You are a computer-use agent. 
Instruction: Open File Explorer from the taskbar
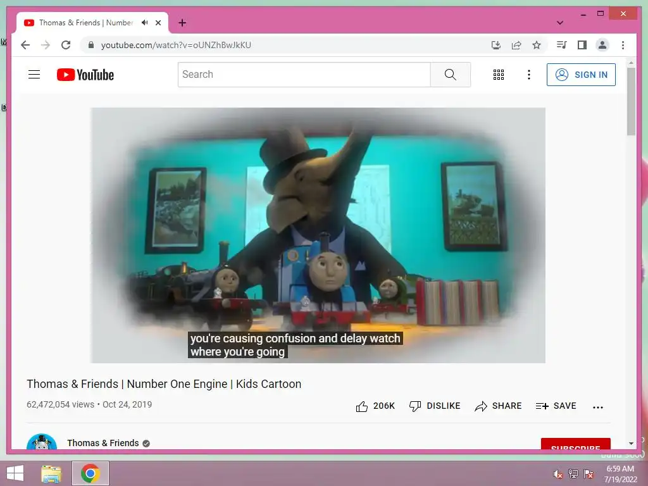[51, 473]
